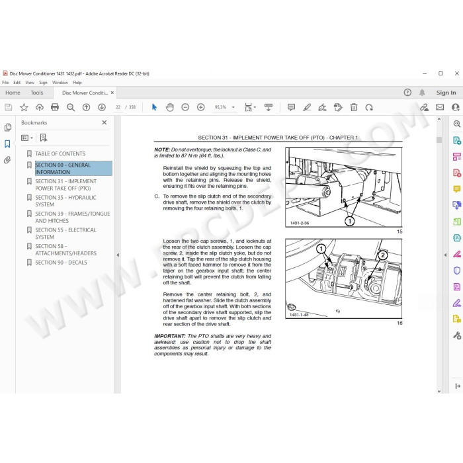Open Find text magnifier in toolbar

(x=71, y=107)
